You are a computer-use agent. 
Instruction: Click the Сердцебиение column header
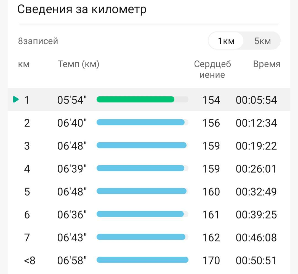click(212, 69)
